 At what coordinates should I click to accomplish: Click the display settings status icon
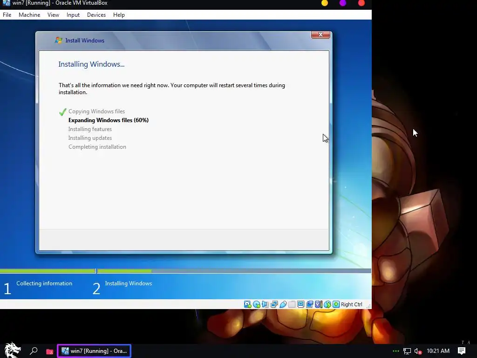pos(300,304)
